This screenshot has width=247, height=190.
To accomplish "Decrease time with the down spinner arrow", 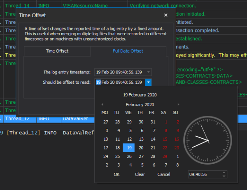I will pyautogui.click(x=224, y=176).
